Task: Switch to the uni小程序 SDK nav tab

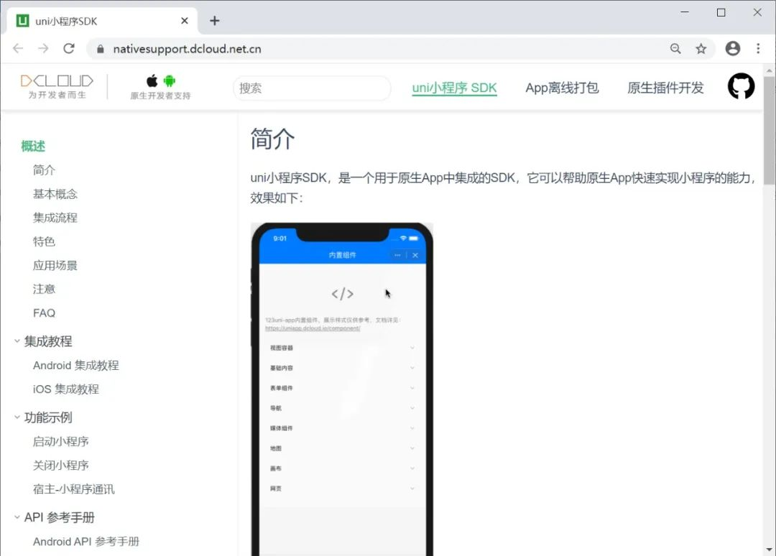Action: (x=454, y=88)
